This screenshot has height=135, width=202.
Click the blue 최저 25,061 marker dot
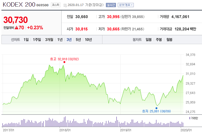coord(157,108)
